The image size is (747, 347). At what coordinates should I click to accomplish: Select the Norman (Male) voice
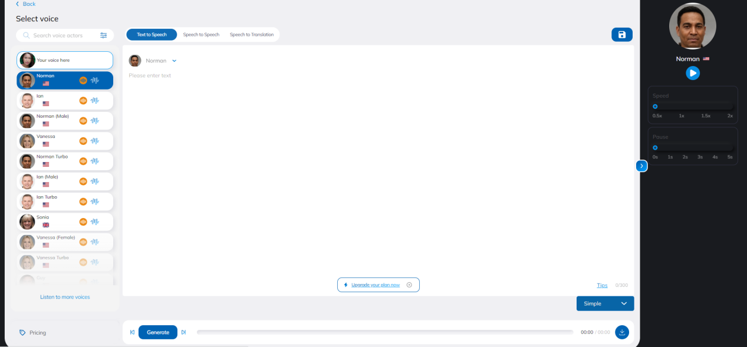pos(65,121)
